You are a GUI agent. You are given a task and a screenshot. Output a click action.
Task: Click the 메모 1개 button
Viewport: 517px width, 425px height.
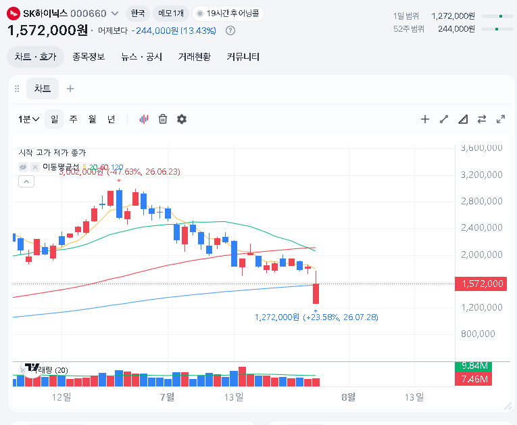point(171,14)
